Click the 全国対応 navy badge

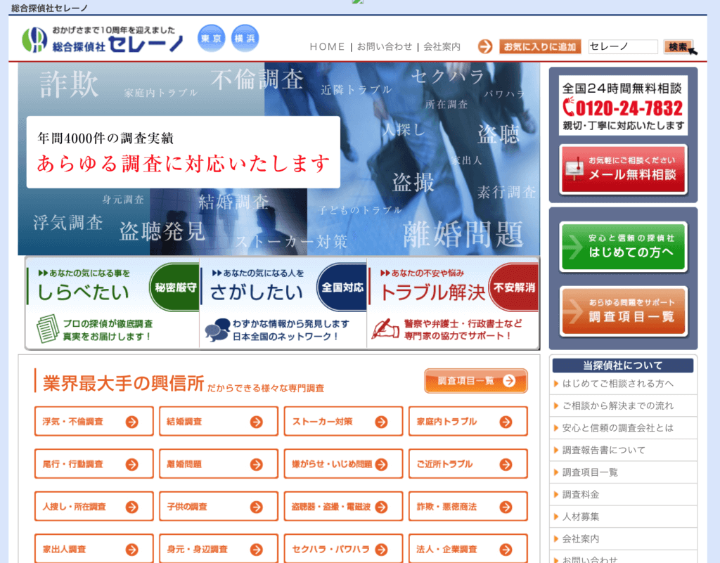click(x=342, y=287)
